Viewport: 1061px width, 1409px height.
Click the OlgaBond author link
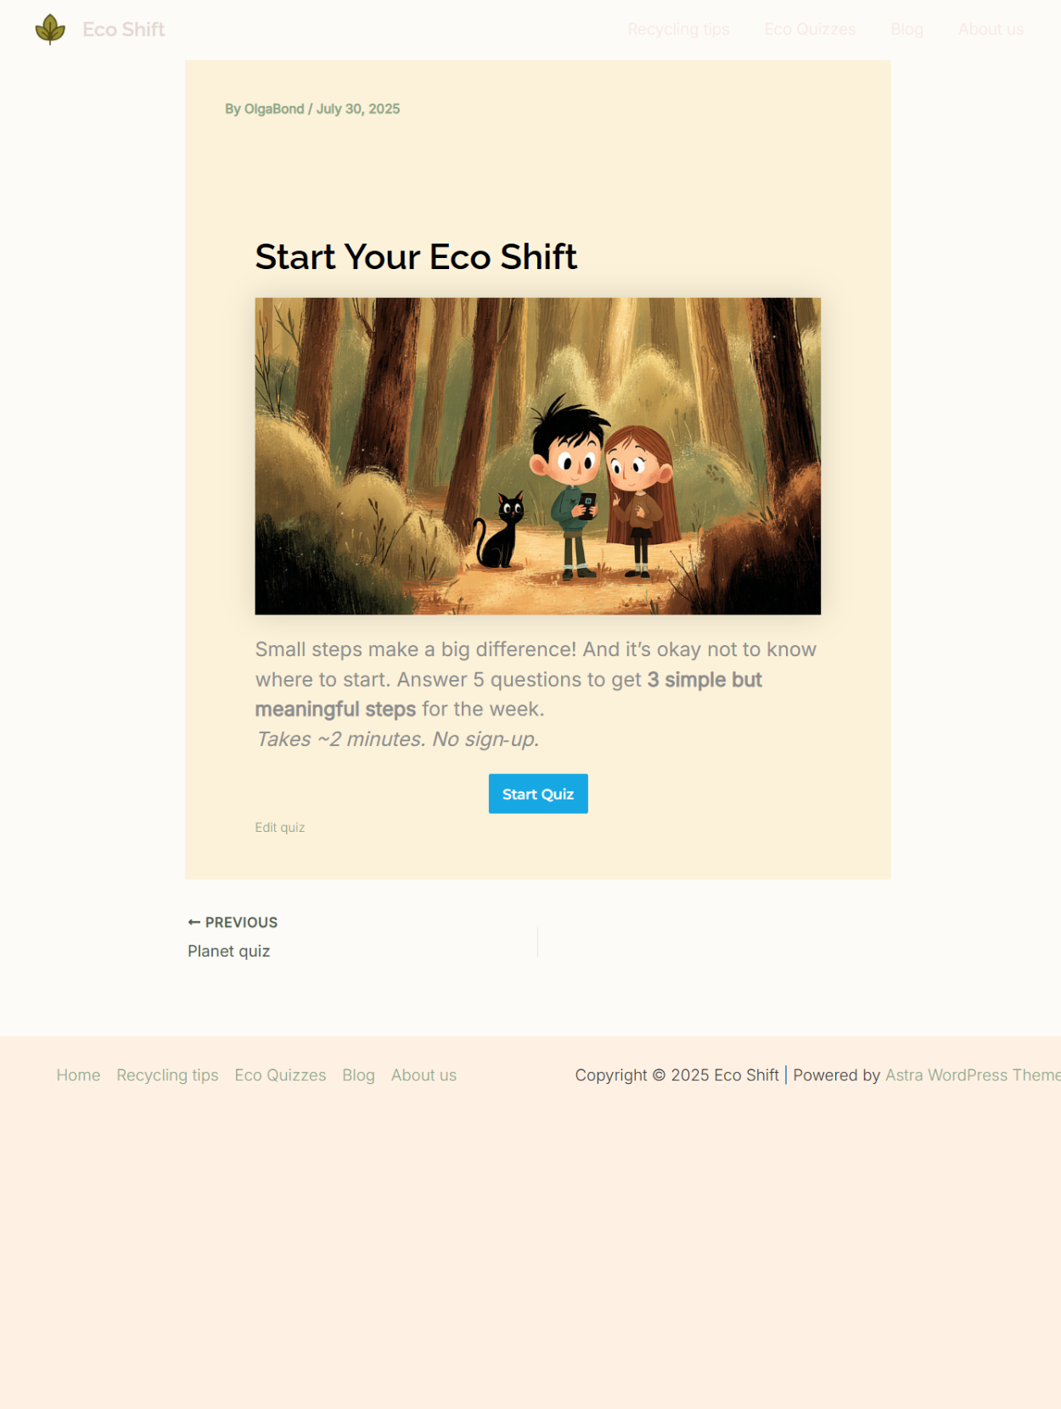click(274, 109)
